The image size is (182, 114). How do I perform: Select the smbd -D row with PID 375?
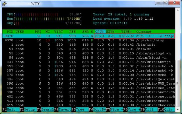tap(88, 75)
